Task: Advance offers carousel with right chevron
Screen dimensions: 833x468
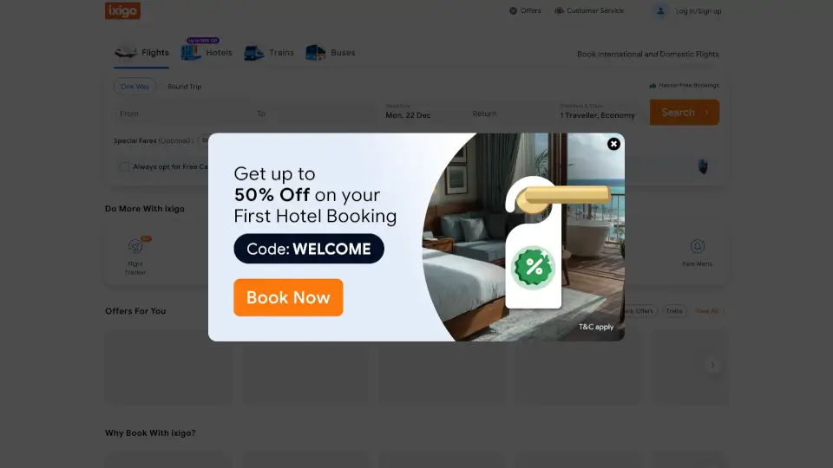Action: (x=713, y=365)
